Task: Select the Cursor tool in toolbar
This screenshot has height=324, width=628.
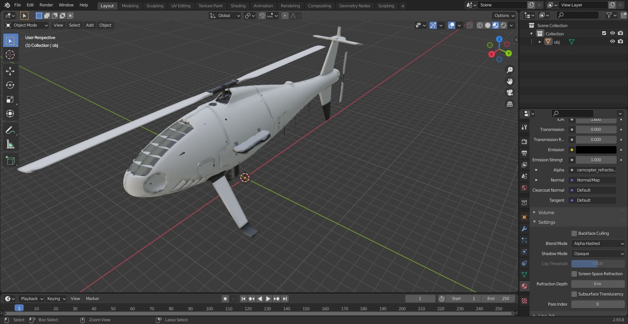Action: tap(10, 55)
